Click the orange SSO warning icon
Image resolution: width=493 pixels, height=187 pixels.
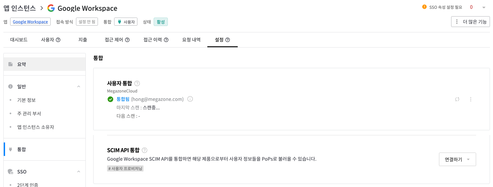pos(424,7)
